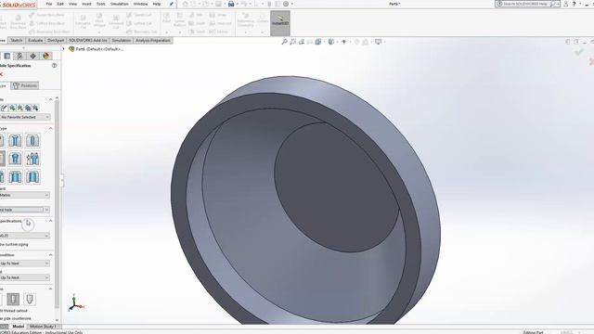Open the View Settings monitor icon
594x334 pixels.
pyautogui.click(x=378, y=42)
